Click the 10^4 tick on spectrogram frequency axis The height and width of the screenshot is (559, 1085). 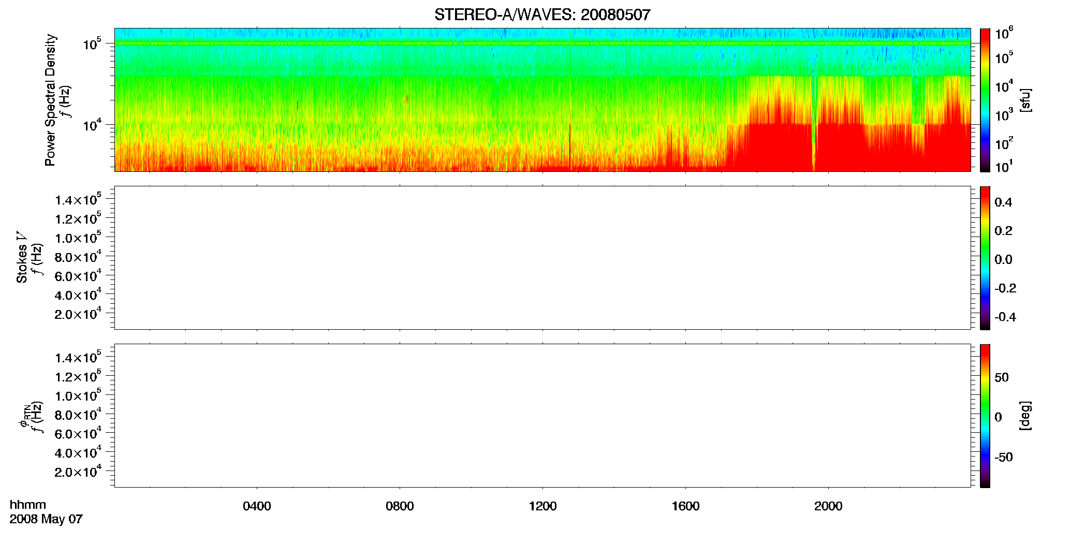92,125
